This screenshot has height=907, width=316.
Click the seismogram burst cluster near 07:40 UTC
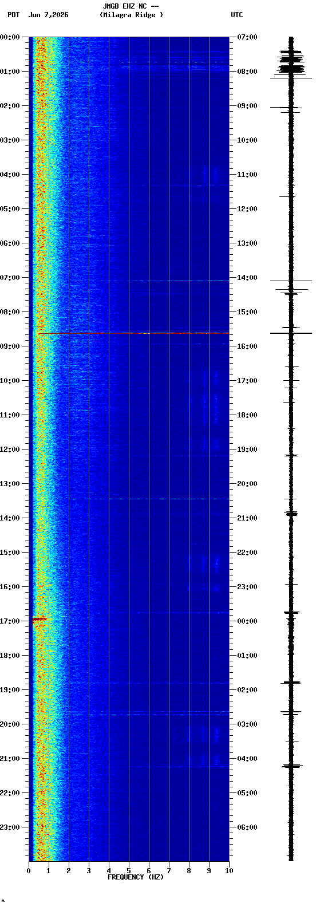tap(291, 60)
